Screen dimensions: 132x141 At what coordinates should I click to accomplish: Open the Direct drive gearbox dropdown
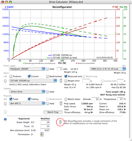coord(27,92)
